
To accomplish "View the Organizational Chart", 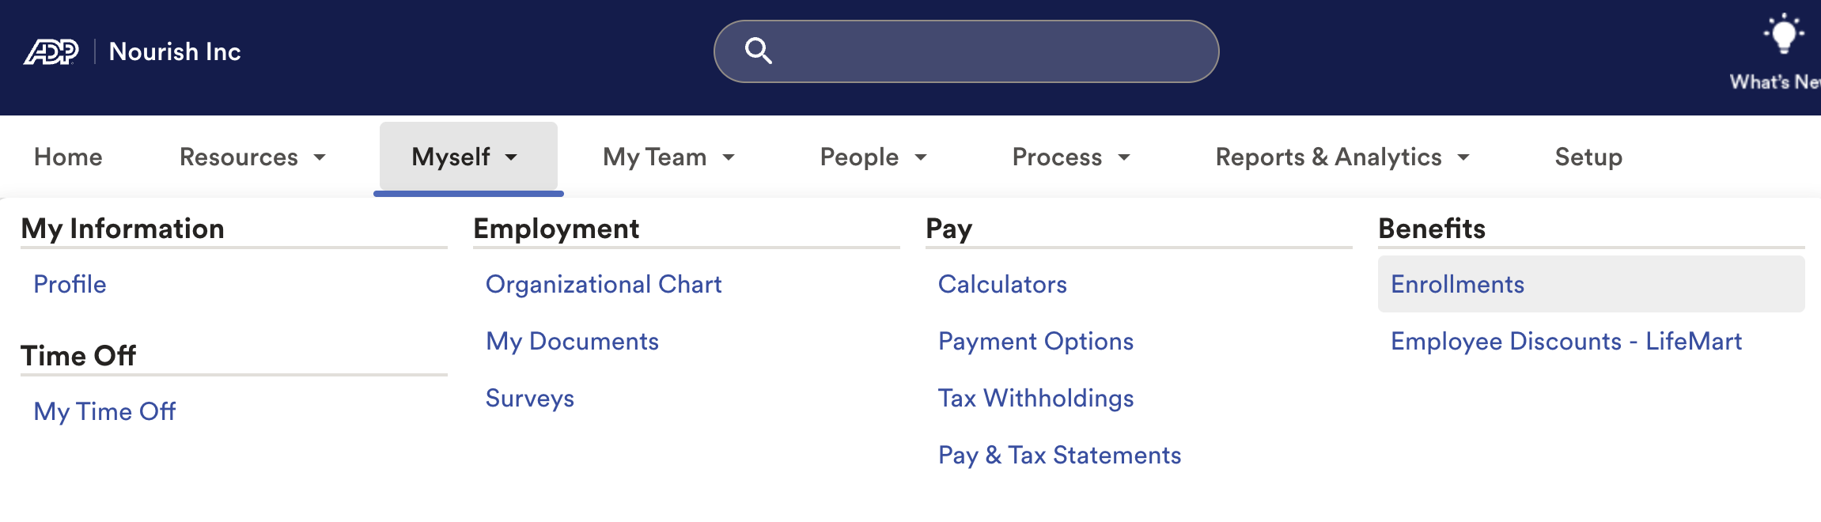I will [x=604, y=285].
